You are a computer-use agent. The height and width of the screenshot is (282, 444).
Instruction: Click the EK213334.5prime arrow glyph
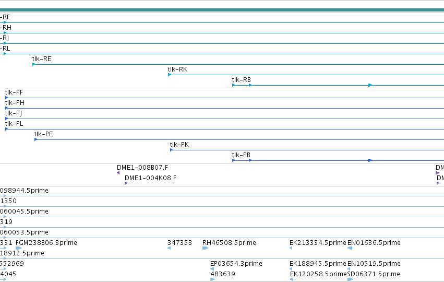tap(291, 248)
